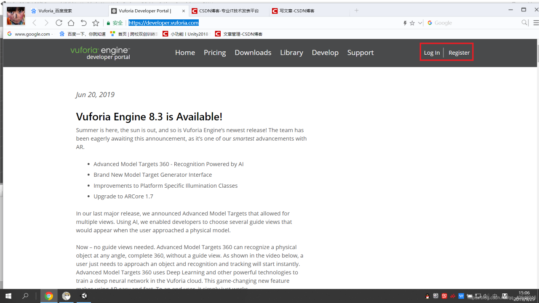
Task: Click 'Upgrade to ARCore 1.7' bullet
Action: pyautogui.click(x=123, y=197)
